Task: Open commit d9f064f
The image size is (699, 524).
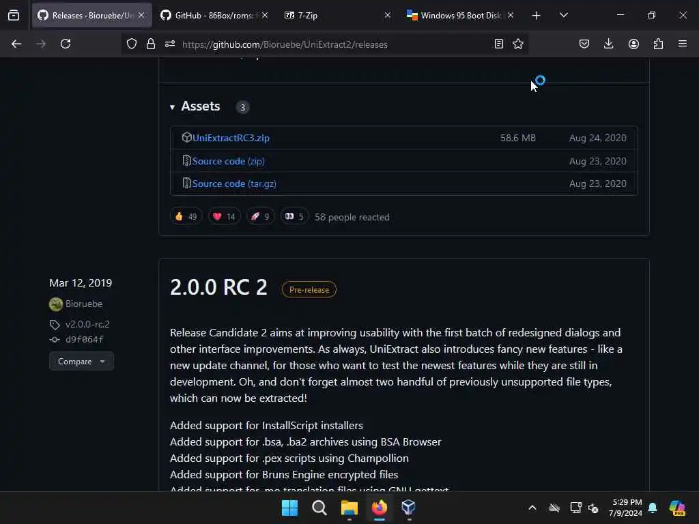Action: [84, 340]
